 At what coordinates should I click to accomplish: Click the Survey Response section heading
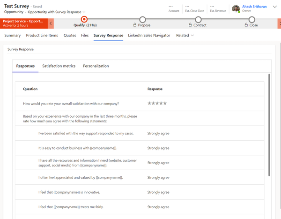pyautogui.click(x=21, y=49)
